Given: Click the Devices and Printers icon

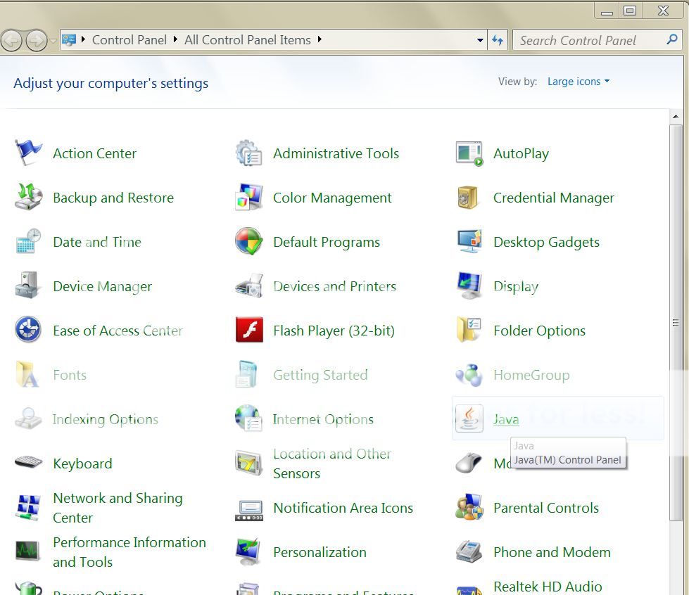Looking at the screenshot, I should tap(249, 286).
